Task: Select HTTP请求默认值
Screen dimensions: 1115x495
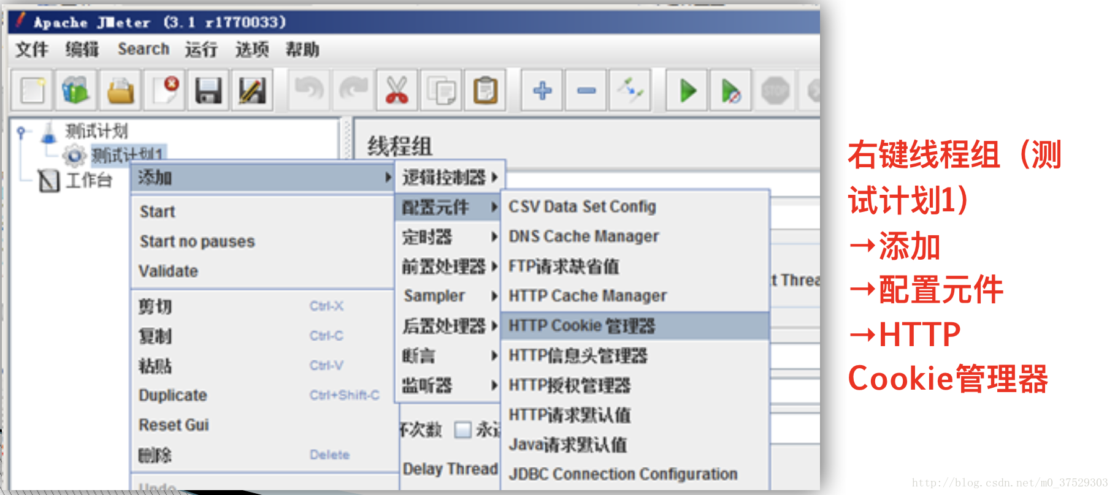Action: coord(635,415)
